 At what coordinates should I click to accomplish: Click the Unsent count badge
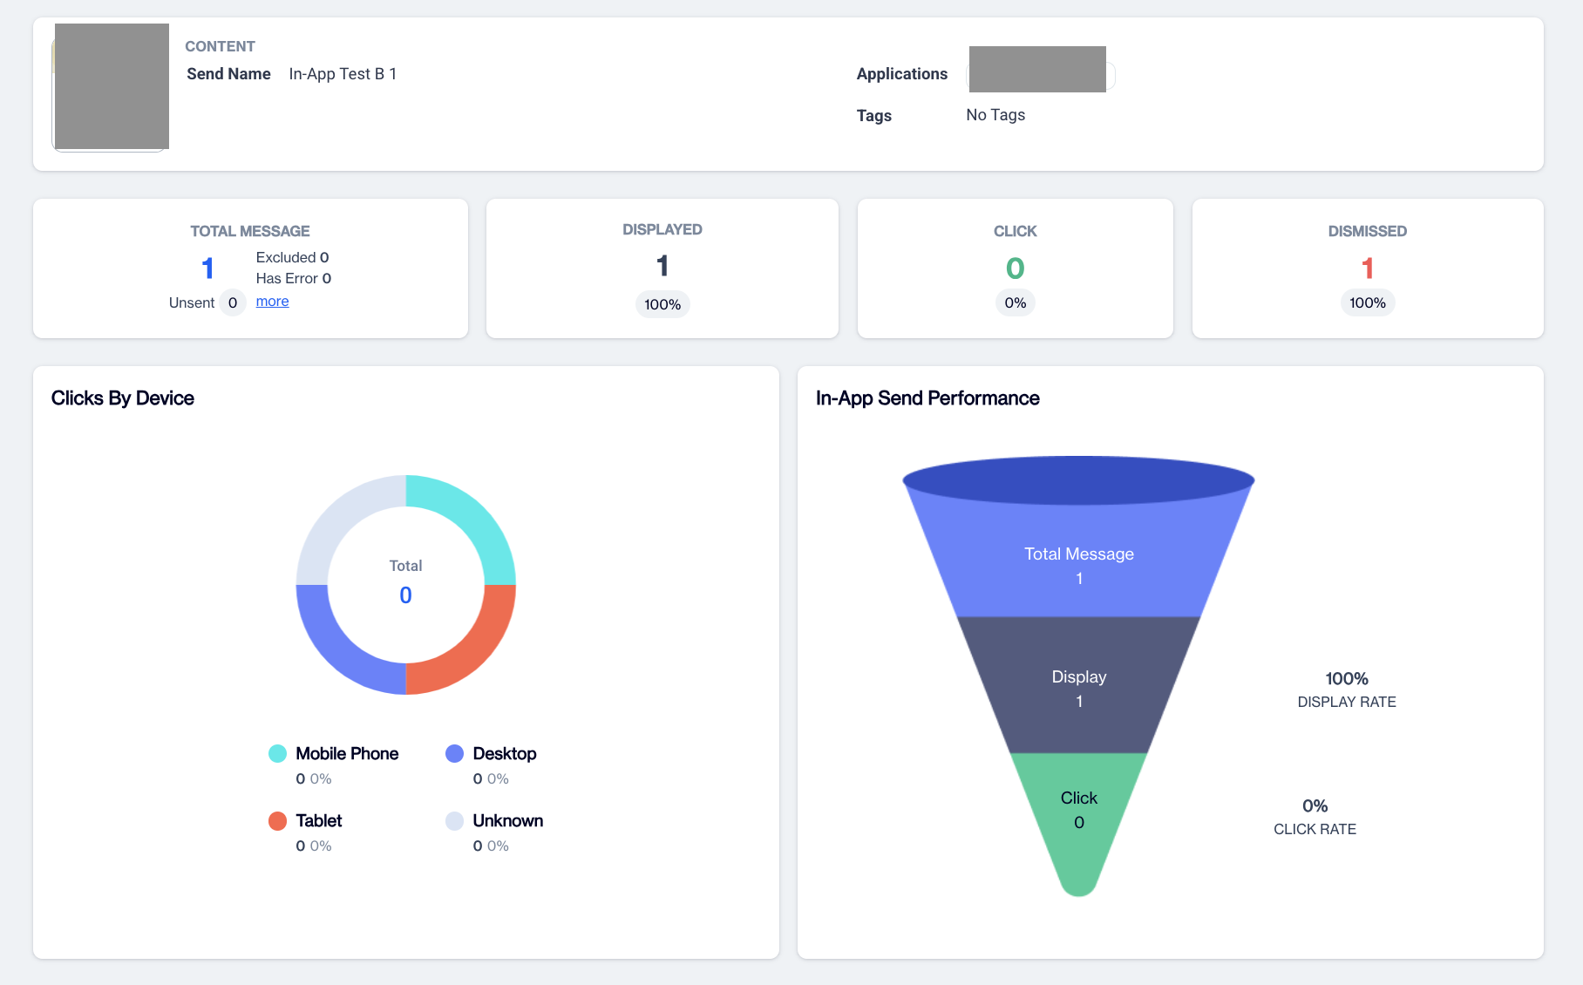pyautogui.click(x=233, y=302)
